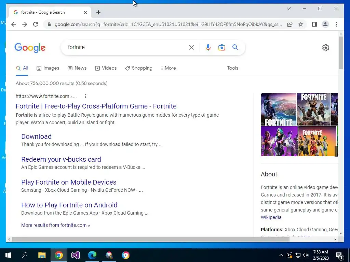
Task: Open the Fortnite squad poster thumbnail
Action: pyautogui.click(x=314, y=109)
